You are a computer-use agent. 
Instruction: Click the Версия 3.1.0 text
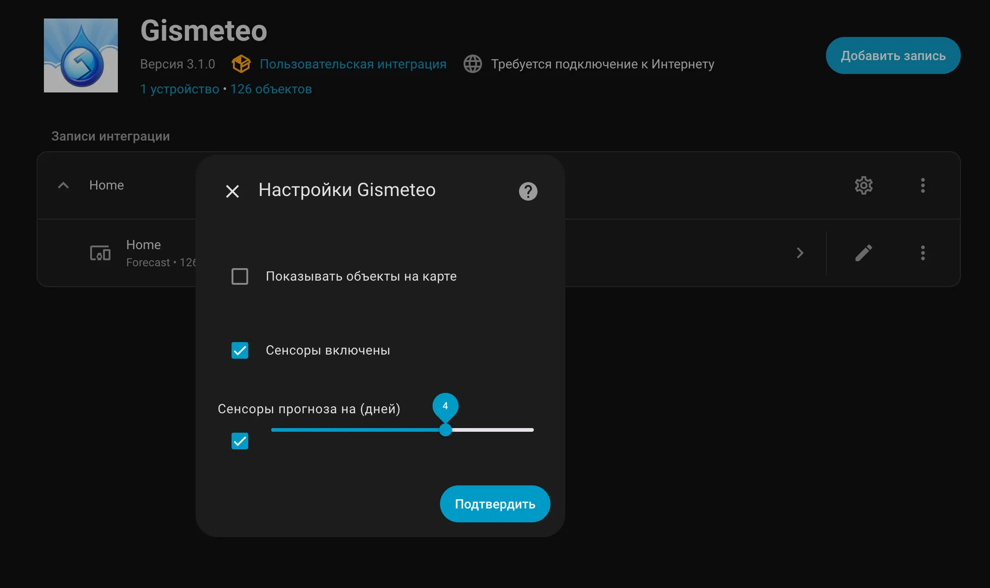177,64
